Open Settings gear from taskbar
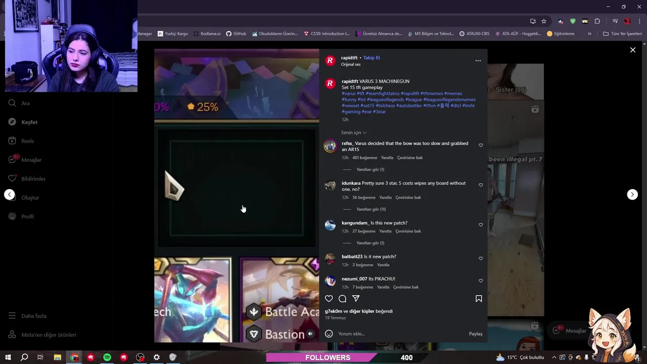 (x=157, y=357)
